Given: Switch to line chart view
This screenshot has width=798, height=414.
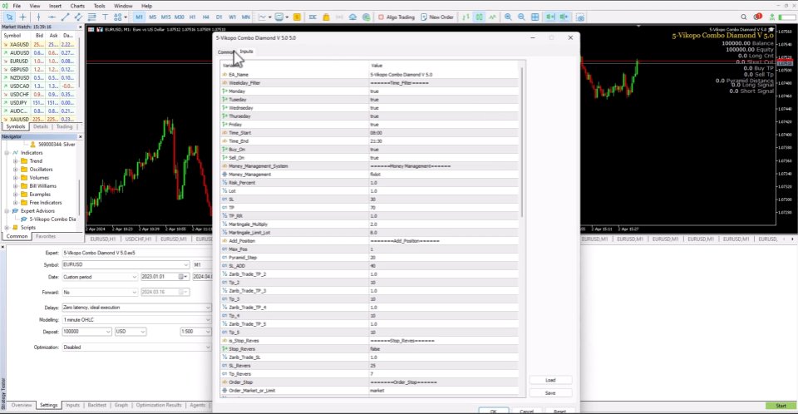Looking at the screenshot, I should click(x=492, y=17).
